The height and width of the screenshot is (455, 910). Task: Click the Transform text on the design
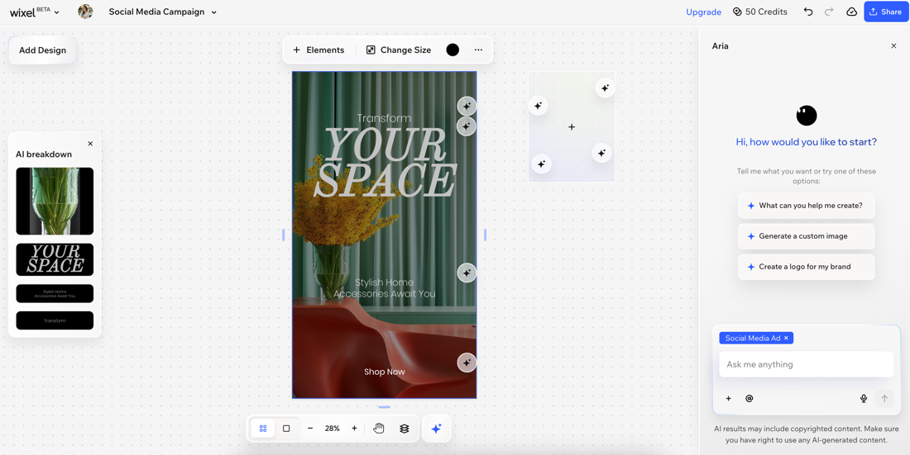point(384,118)
